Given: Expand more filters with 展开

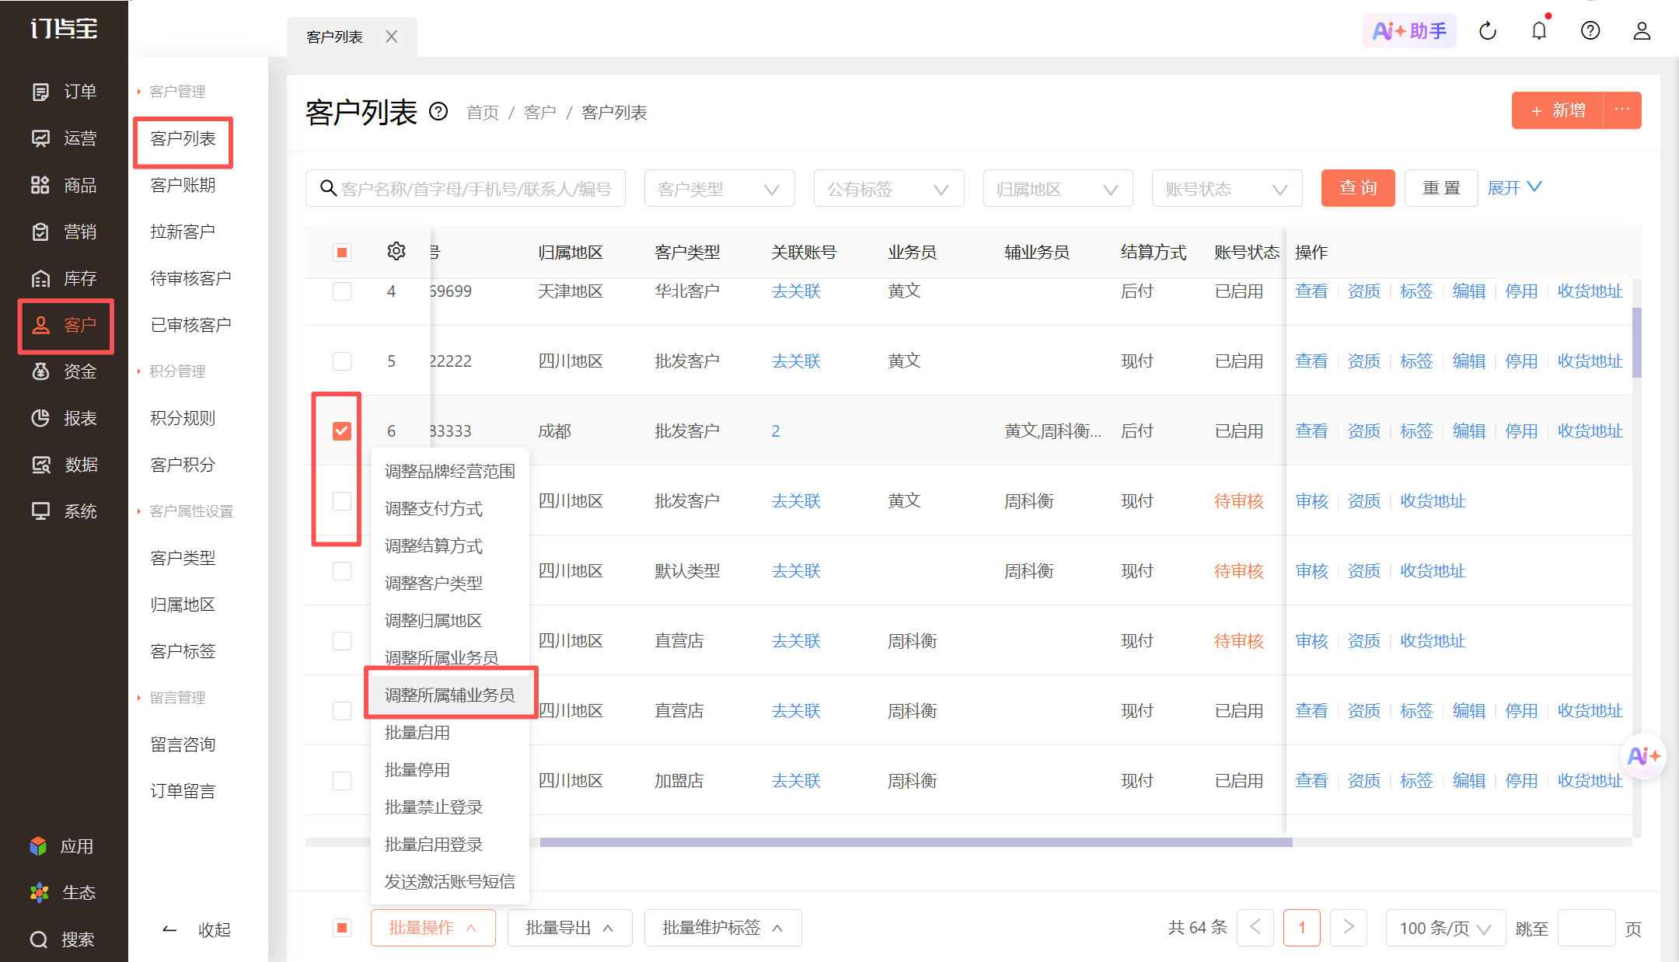Looking at the screenshot, I should tap(1514, 188).
